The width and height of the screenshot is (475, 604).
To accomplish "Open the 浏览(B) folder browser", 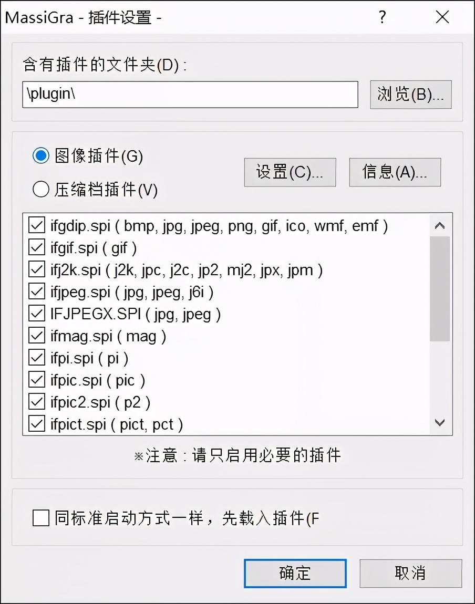I will pyautogui.click(x=410, y=94).
